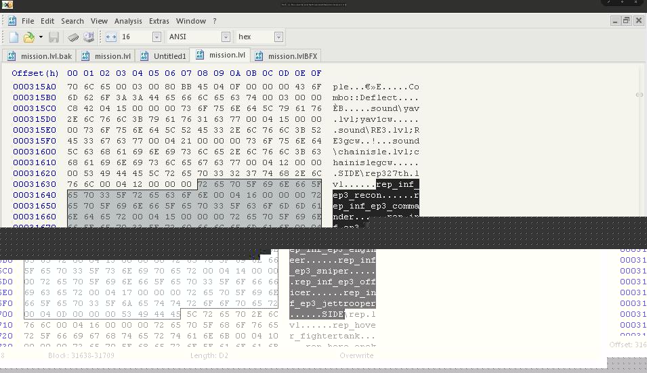Screen dimensions: 647x373
Task: Open the Window menu
Action: coord(190,21)
